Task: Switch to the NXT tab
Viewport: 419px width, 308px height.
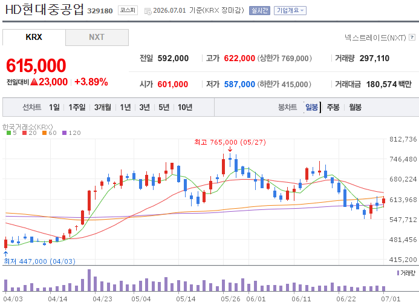Action: 97,37
